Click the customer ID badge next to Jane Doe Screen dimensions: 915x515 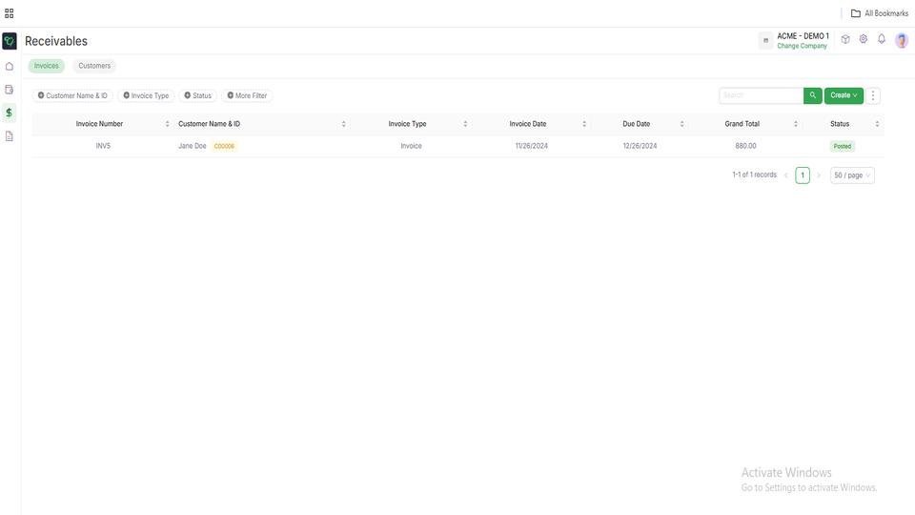[x=224, y=146]
